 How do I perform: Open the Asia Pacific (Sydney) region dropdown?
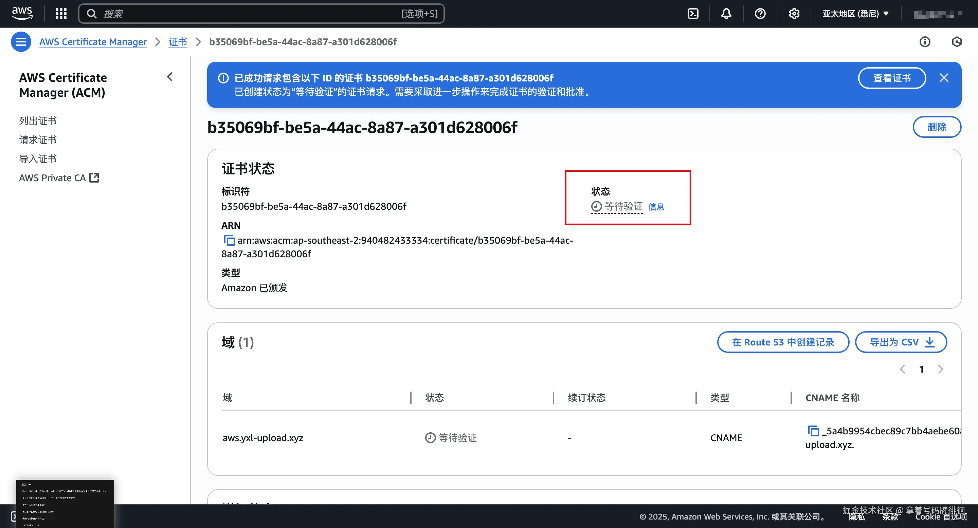855,14
